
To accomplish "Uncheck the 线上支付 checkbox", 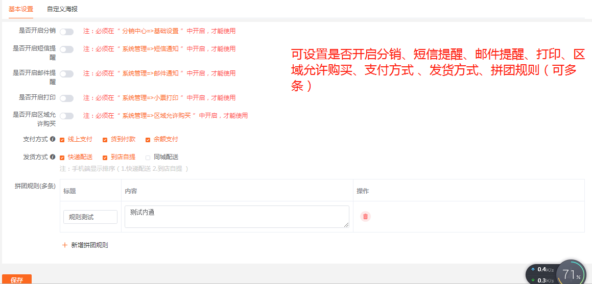I will [x=62, y=140].
